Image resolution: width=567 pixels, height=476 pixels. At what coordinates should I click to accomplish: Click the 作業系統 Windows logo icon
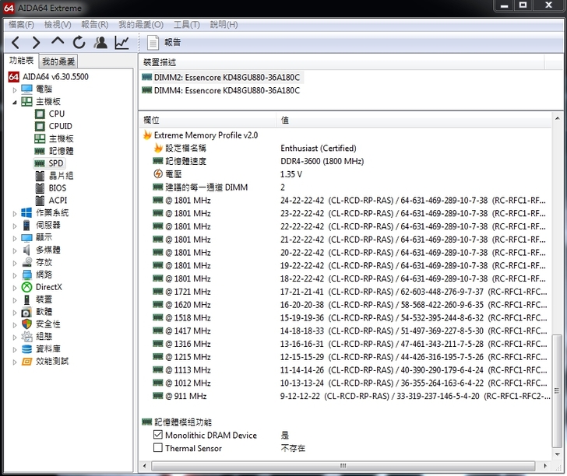tap(26, 212)
